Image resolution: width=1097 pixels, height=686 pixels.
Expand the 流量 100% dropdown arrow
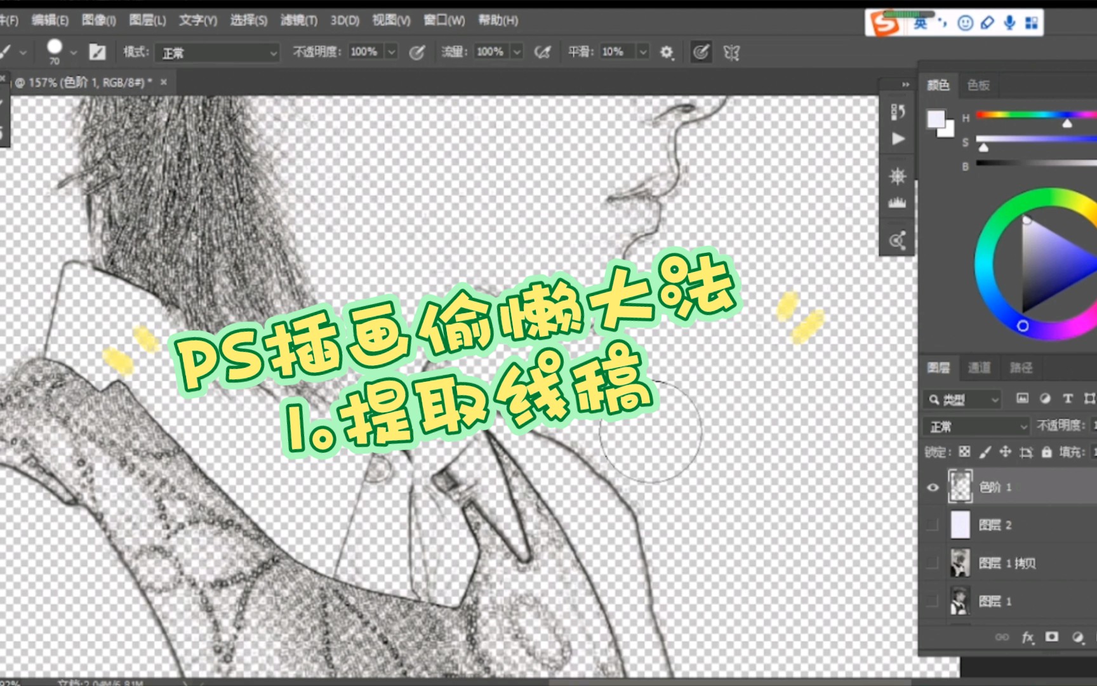point(517,52)
